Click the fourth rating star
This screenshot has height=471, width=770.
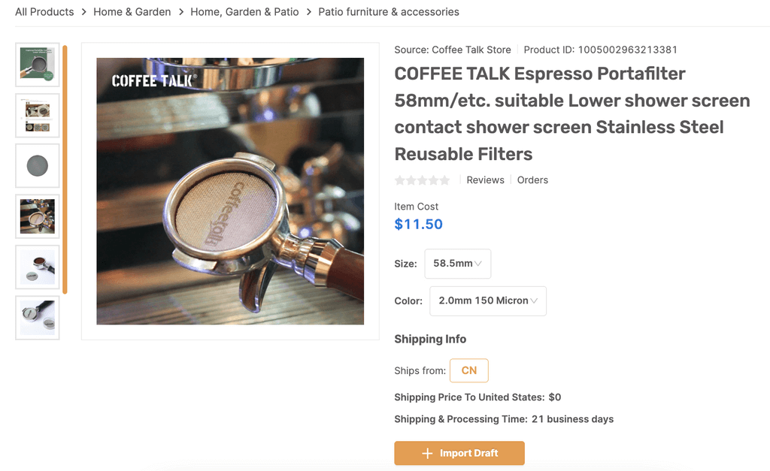click(434, 180)
